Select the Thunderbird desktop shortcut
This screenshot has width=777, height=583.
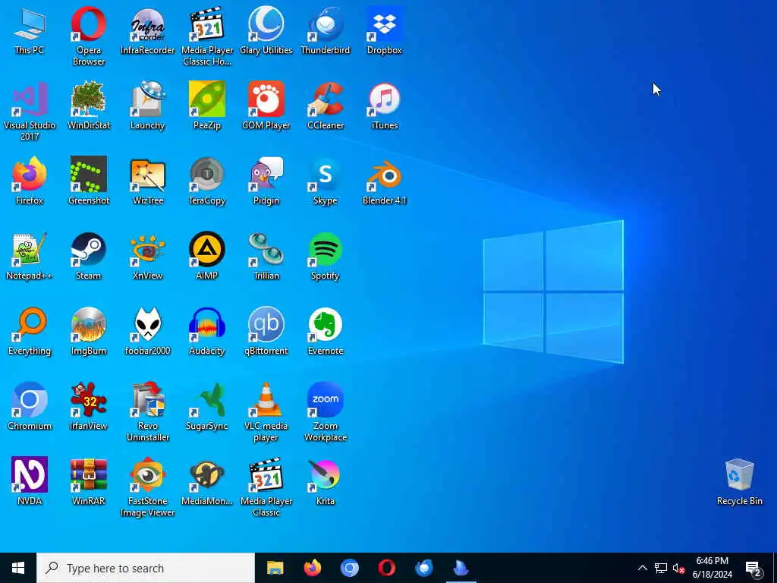click(x=325, y=30)
